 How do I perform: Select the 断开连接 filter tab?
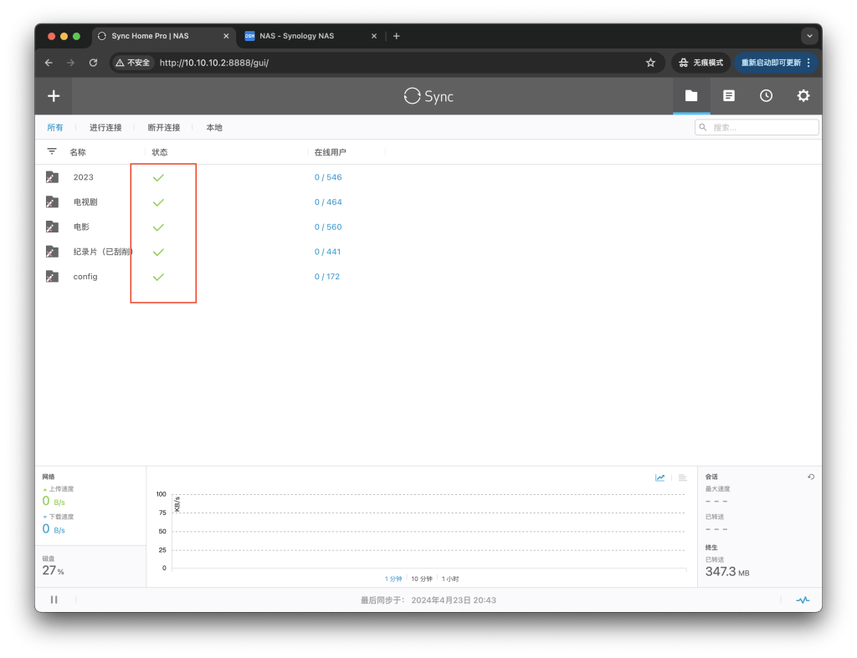[164, 127]
